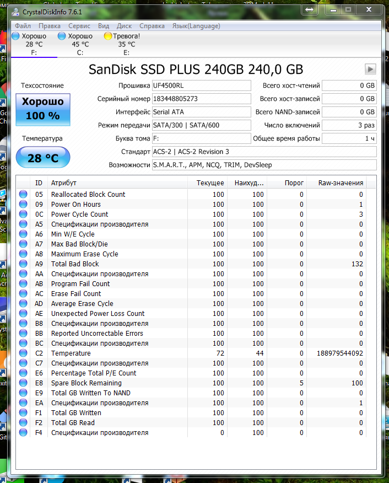Click the Порог column header
Image resolution: width=389 pixels, height=483 pixels.
(287, 183)
